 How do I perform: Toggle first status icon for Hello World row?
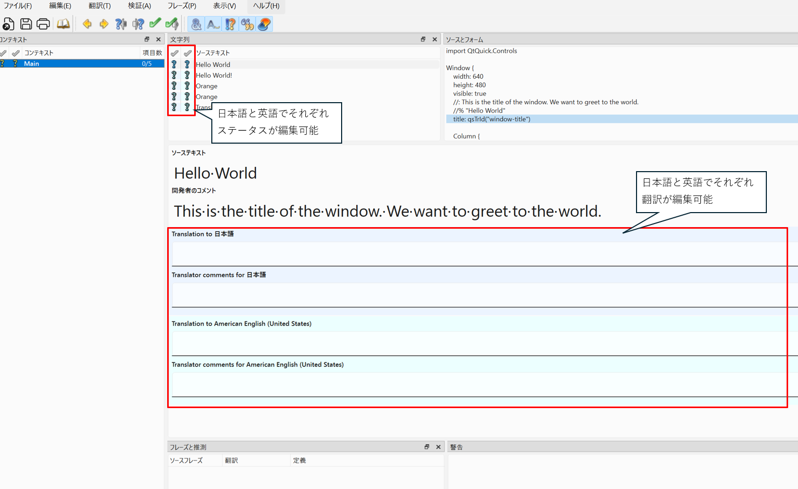pyautogui.click(x=174, y=64)
